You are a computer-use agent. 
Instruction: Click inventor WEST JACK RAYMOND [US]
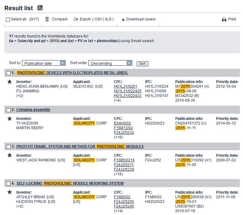click(41, 160)
